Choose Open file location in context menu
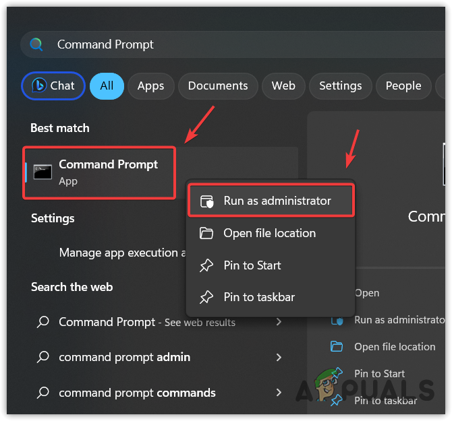Screen dimensions: 452x421 point(271,233)
